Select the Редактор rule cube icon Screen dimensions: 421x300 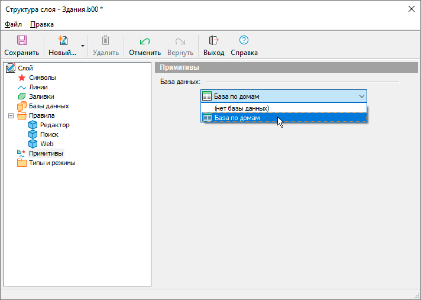tap(33, 125)
